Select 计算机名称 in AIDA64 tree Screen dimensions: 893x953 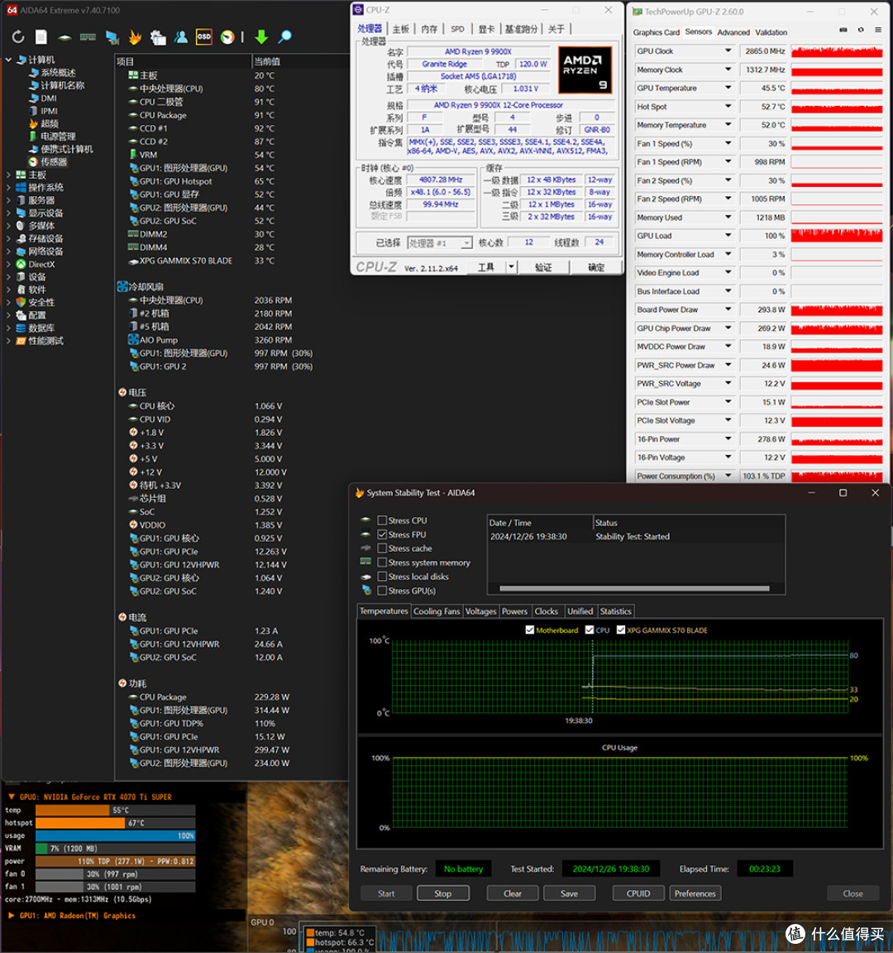(56, 86)
